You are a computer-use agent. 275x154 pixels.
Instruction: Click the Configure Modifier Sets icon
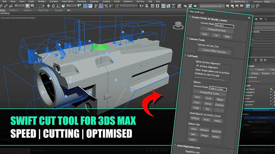coord(261,60)
